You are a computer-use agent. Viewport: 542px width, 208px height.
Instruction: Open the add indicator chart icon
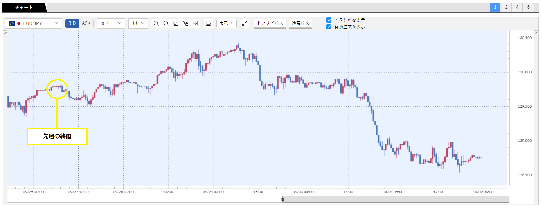(208, 23)
